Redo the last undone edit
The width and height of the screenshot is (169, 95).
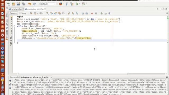35,4
